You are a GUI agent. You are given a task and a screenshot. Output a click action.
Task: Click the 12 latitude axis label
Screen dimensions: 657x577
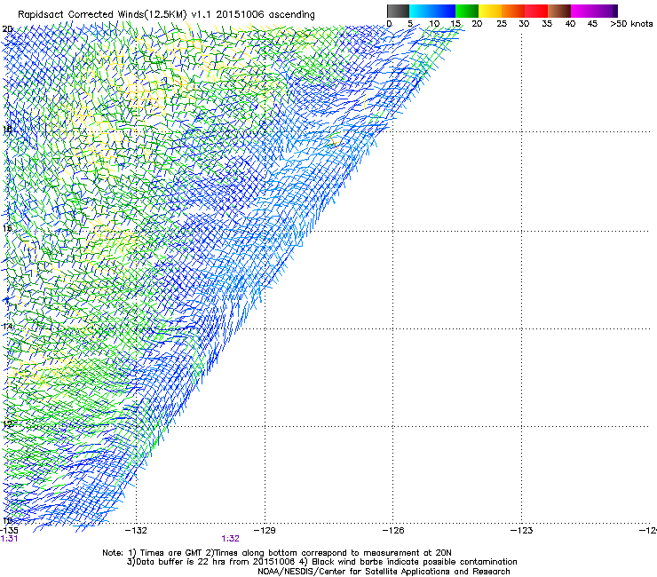click(x=7, y=424)
